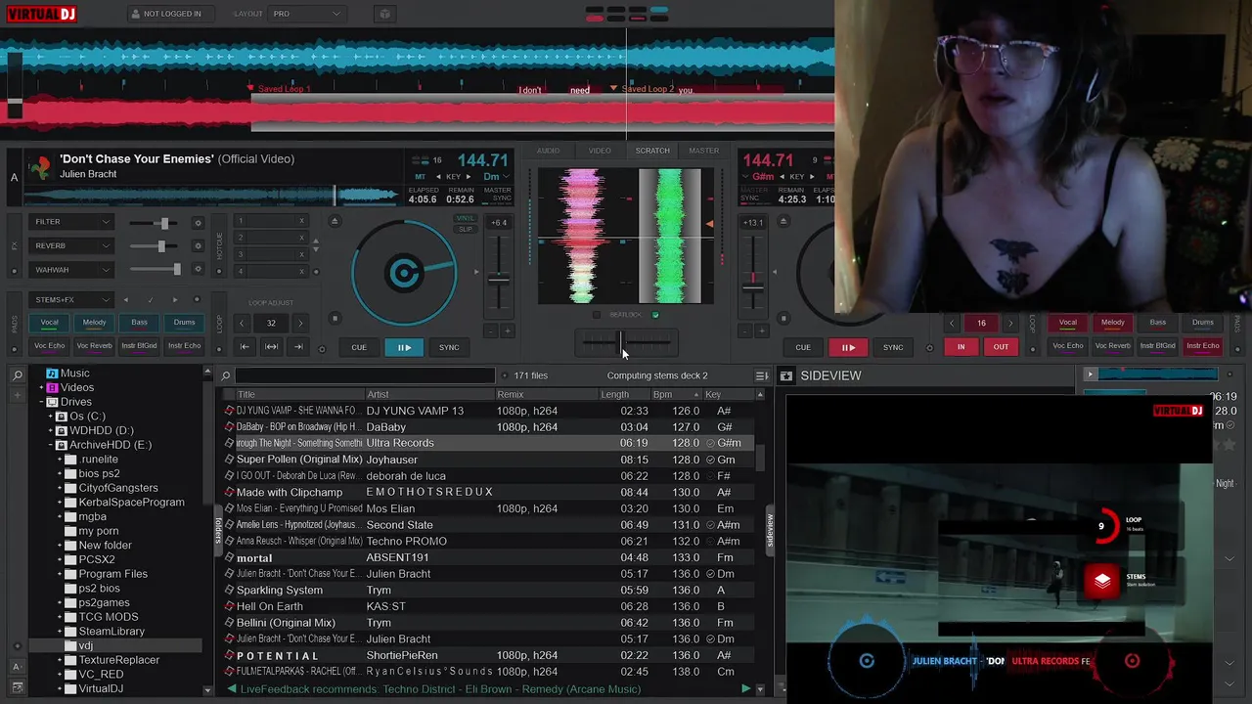
Task: Toggle Master Tempo MT on deck A
Action: point(421,177)
